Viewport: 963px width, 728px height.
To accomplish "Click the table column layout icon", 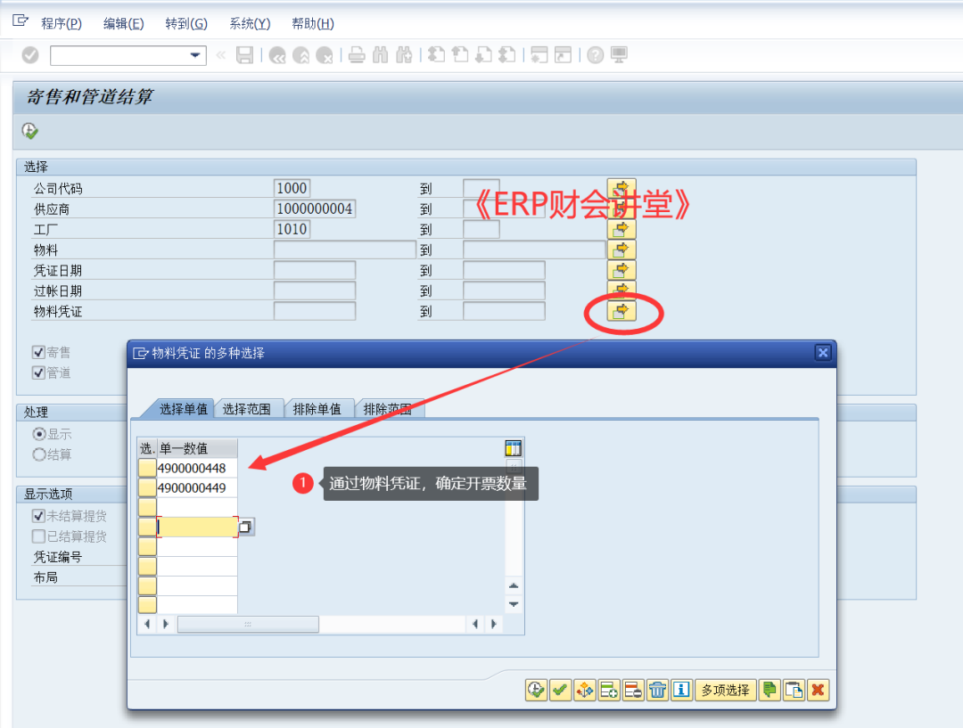I will click(x=513, y=448).
